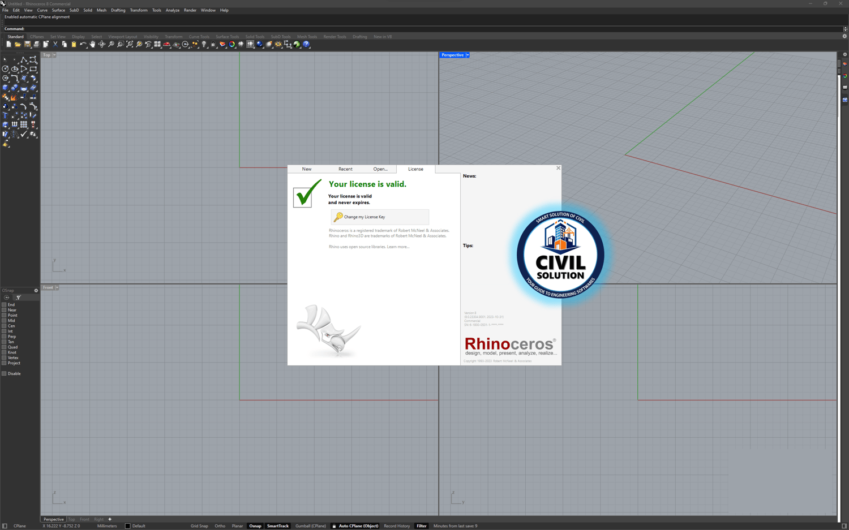Select the Rectangle tool in the left sidebar
Image resolution: width=849 pixels, height=530 pixels.
click(33, 69)
